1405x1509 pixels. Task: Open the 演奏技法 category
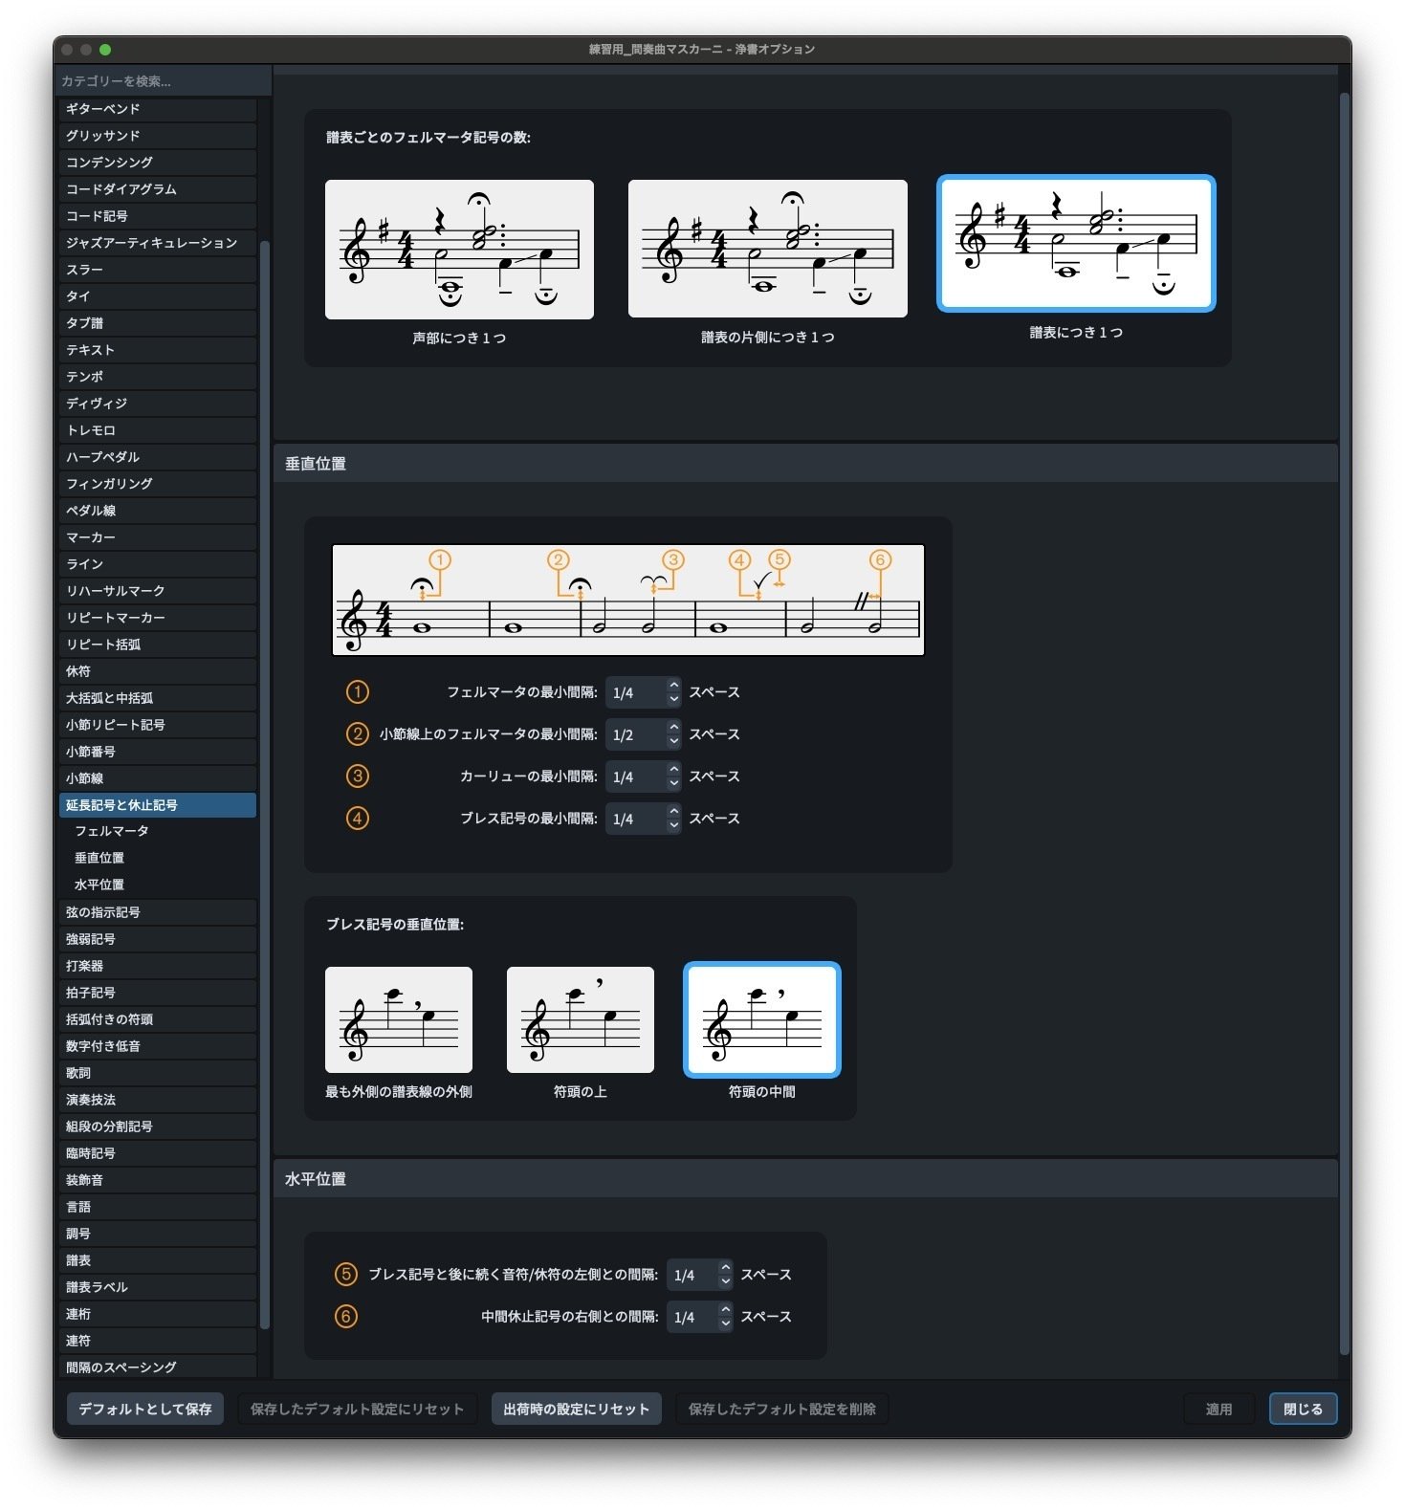click(x=158, y=1100)
